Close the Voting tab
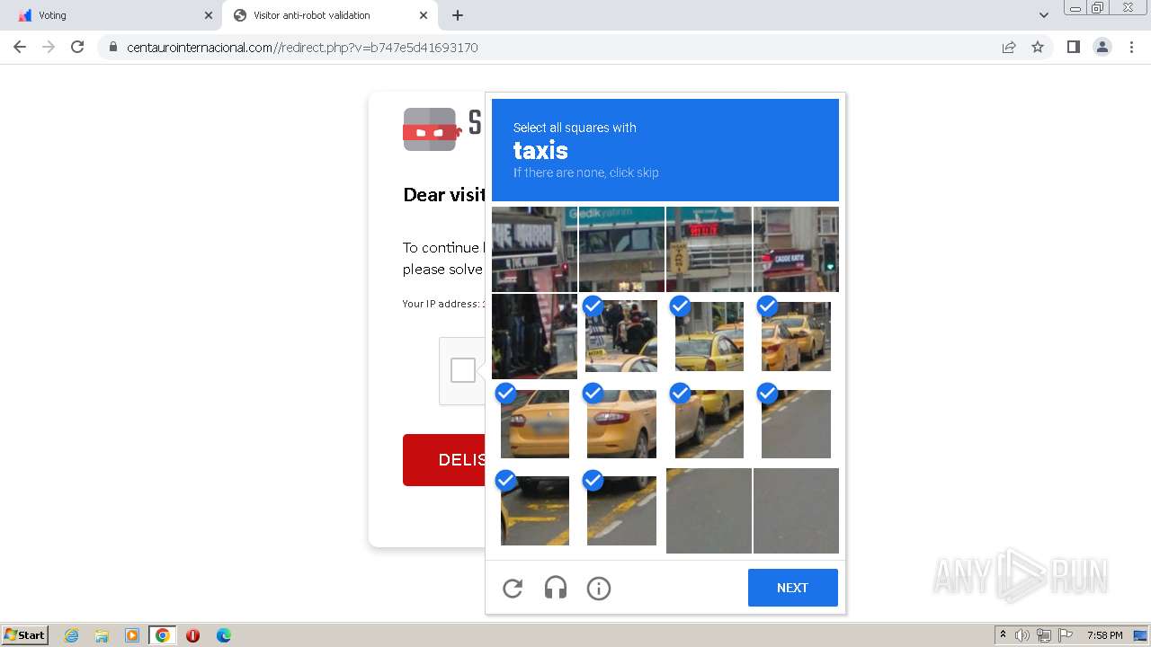Viewport: 1151px width, 647px height. pos(209,15)
